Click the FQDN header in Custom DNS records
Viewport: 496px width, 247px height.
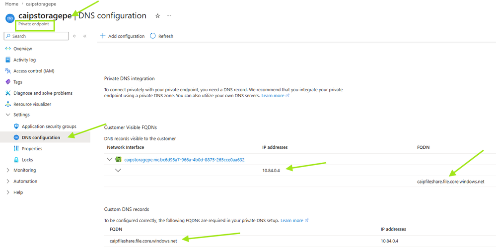[x=116, y=229]
